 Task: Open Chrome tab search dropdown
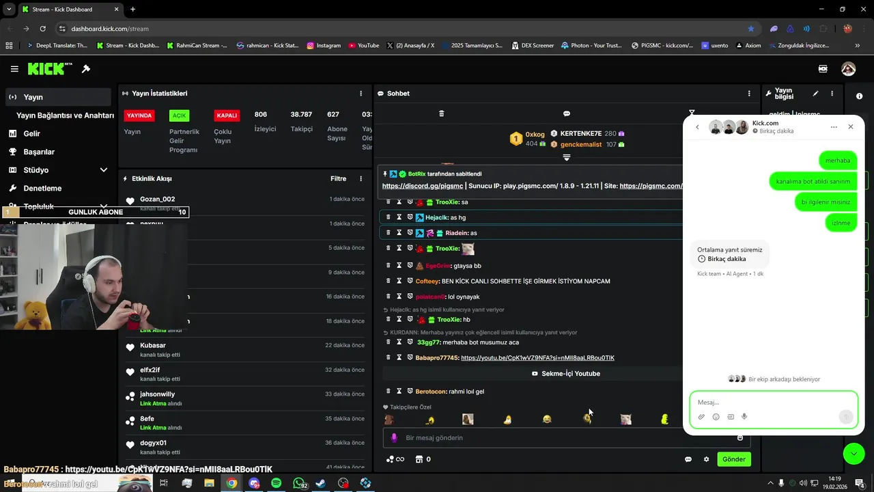[9, 9]
